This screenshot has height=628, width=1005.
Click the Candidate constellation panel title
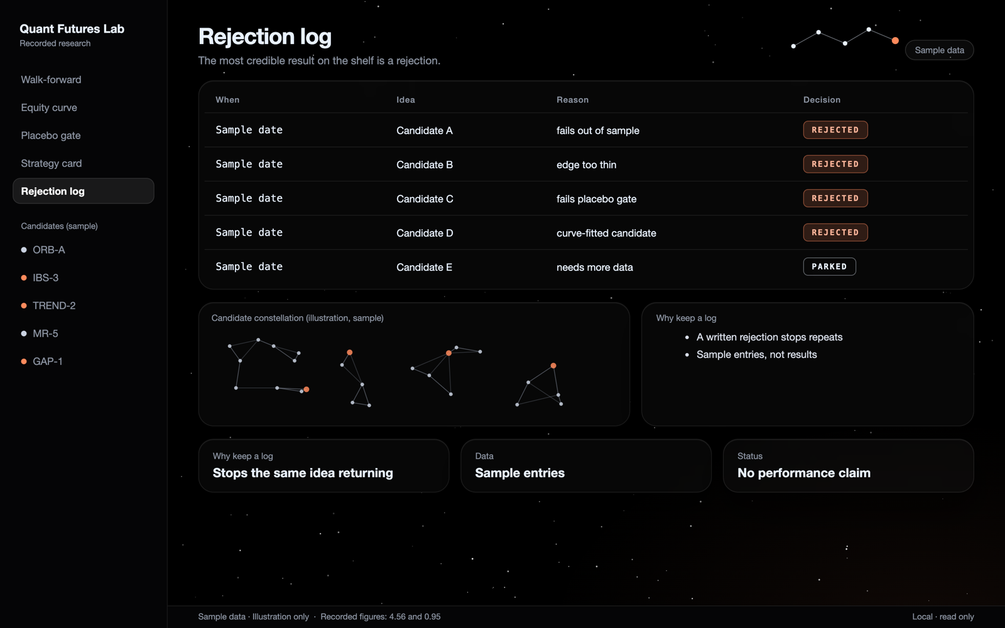pos(298,318)
